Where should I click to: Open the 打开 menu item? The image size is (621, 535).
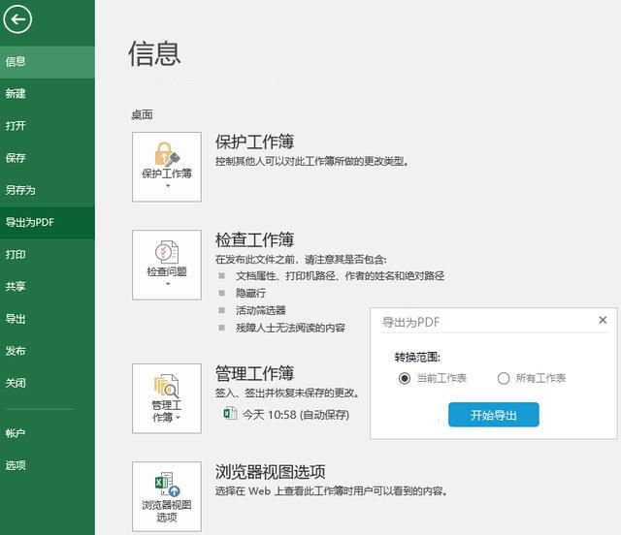tap(48, 126)
